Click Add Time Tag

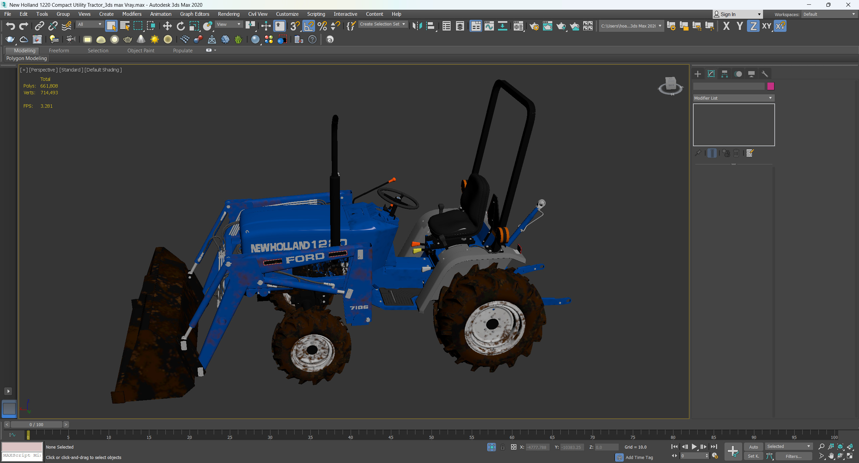(639, 457)
